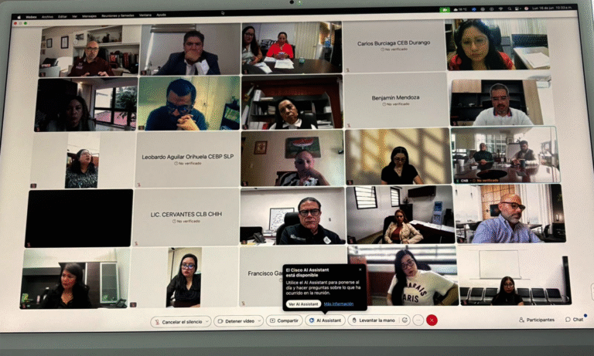Viewport: 594px width, 356px height.
Task: Expand the audio options arrow beside Cancelar el silencio
Action: [x=207, y=321]
